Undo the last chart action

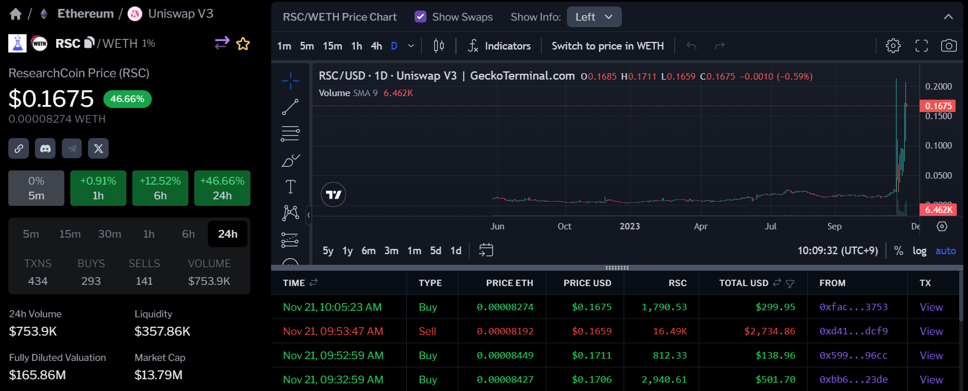[x=692, y=46]
